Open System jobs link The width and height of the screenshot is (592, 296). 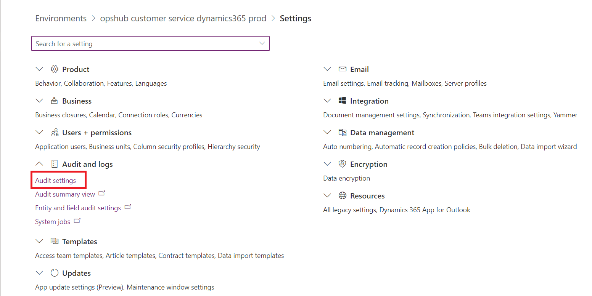(53, 222)
